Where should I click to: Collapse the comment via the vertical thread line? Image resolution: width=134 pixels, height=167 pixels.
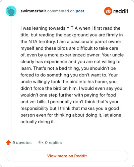point(11,76)
